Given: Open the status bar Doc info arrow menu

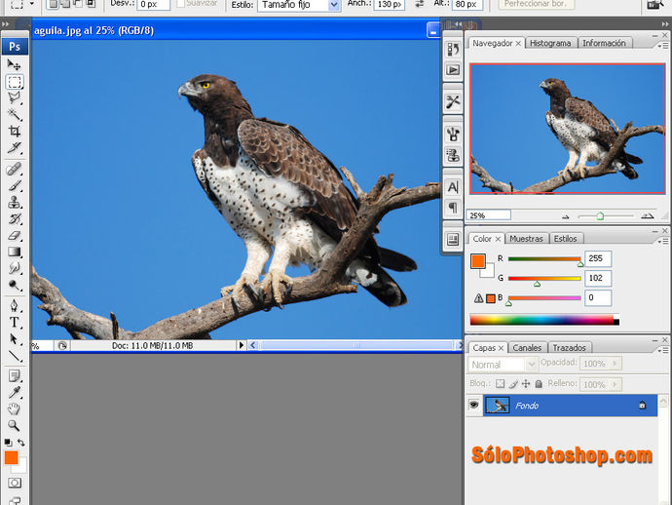Looking at the screenshot, I should (x=241, y=345).
